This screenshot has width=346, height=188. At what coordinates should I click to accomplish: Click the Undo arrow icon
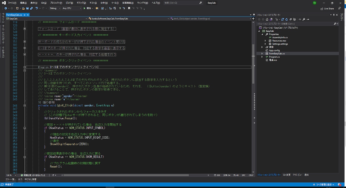[x=37, y=8]
